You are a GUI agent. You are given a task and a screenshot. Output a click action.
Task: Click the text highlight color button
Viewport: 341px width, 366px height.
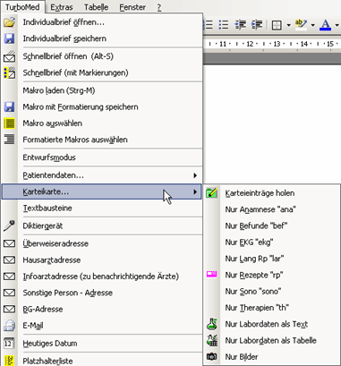coord(301,25)
